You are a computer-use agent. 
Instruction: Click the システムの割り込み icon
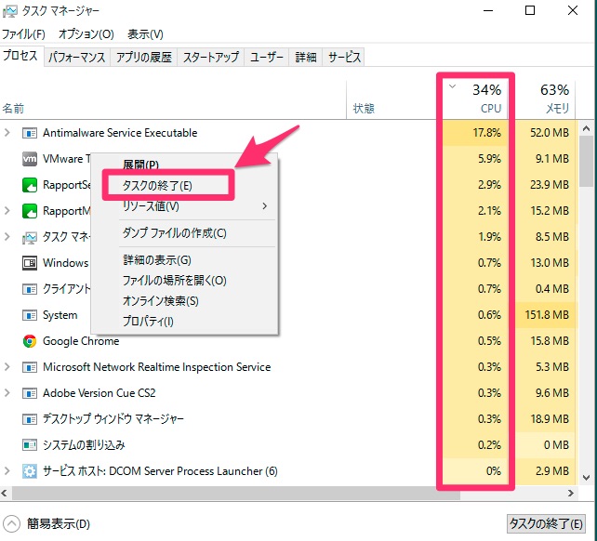click(30, 445)
